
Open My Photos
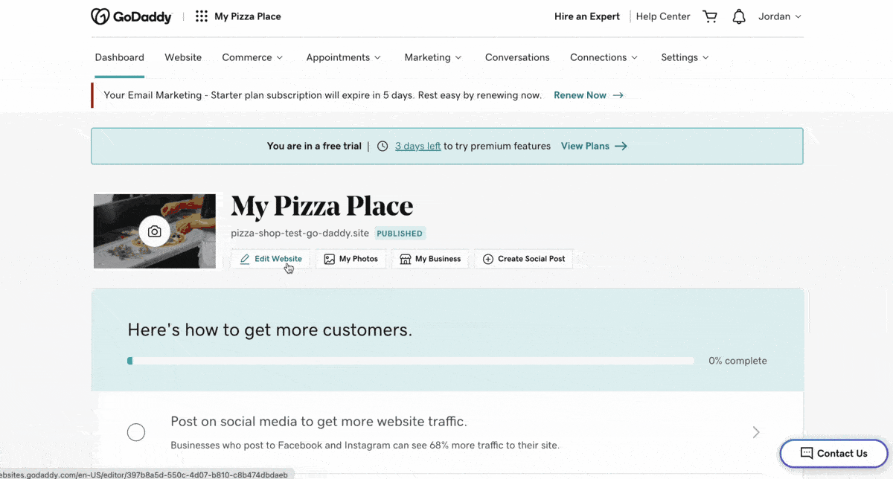pos(351,259)
